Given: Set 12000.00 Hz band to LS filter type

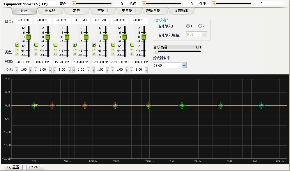Looking at the screenshot, I should click(x=132, y=50).
